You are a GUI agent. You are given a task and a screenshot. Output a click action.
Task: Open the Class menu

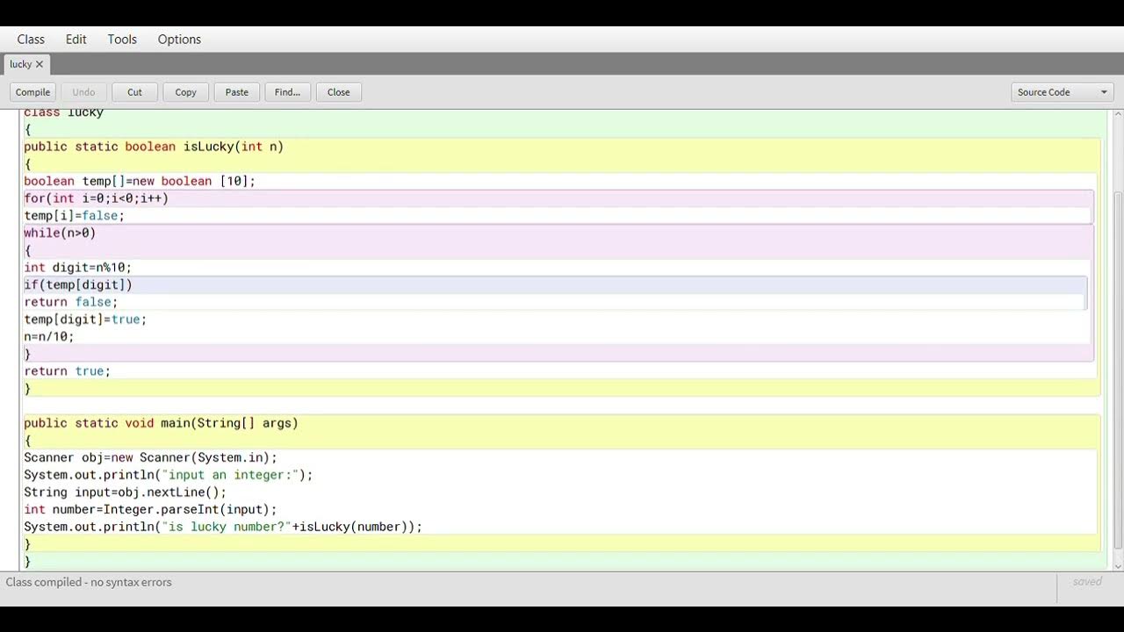(31, 39)
